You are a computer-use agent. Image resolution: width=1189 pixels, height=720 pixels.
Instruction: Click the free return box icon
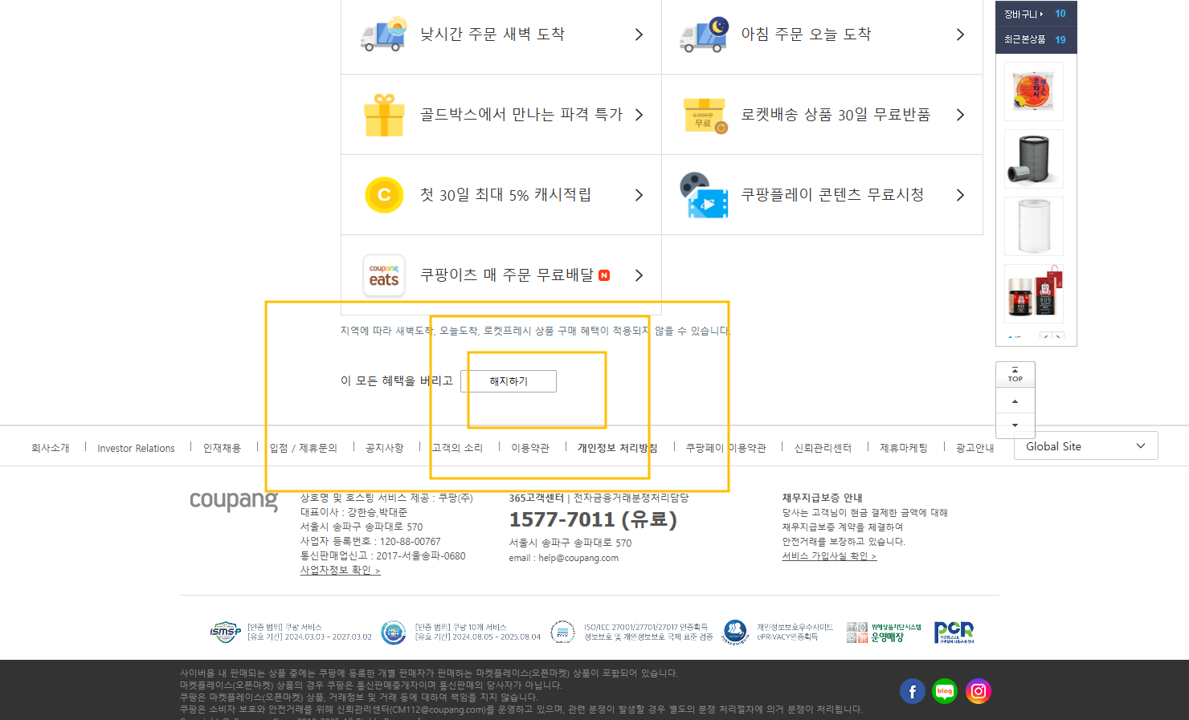[705, 116]
